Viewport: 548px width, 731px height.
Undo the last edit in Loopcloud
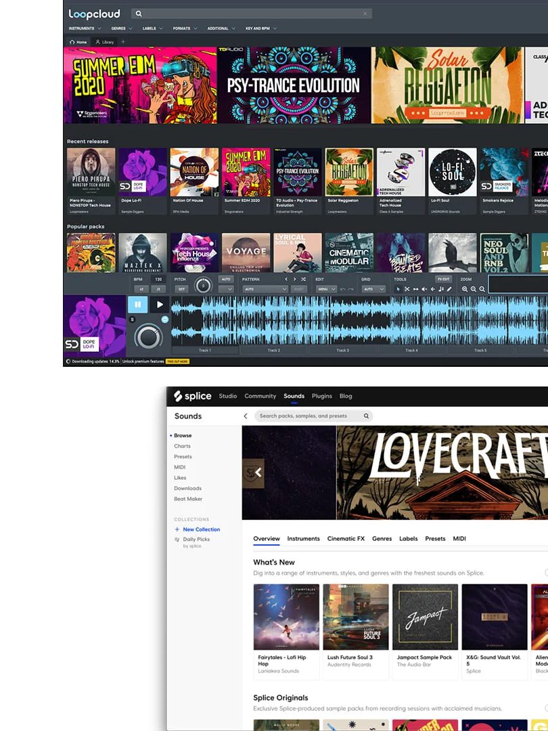[x=343, y=289]
